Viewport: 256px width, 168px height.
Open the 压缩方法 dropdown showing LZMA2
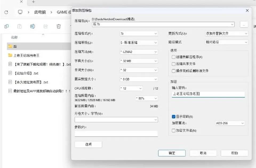(x=139, y=52)
